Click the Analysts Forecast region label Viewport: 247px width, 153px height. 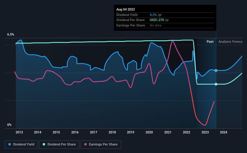click(x=230, y=42)
